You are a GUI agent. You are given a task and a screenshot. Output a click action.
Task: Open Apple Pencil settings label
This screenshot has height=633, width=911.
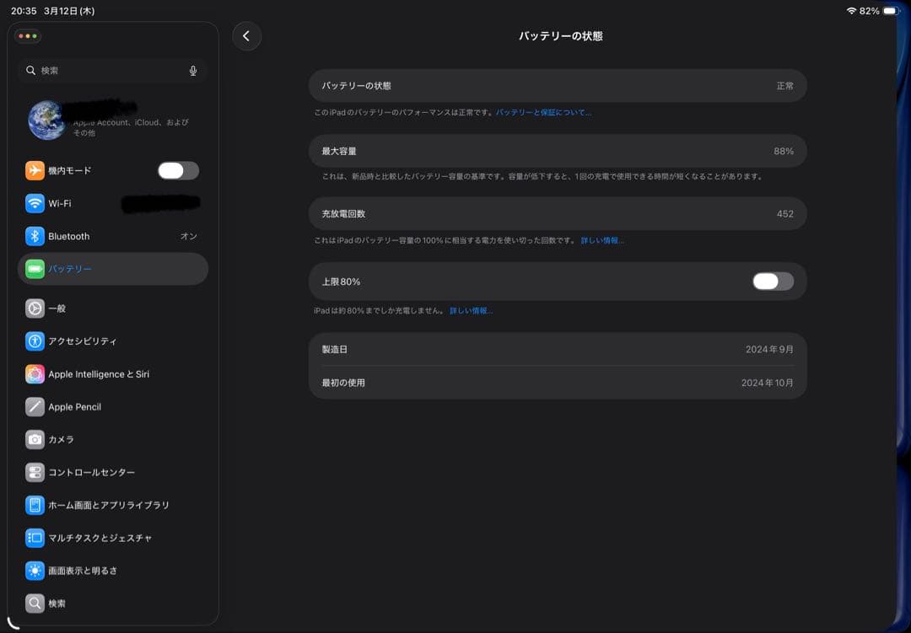(x=74, y=407)
